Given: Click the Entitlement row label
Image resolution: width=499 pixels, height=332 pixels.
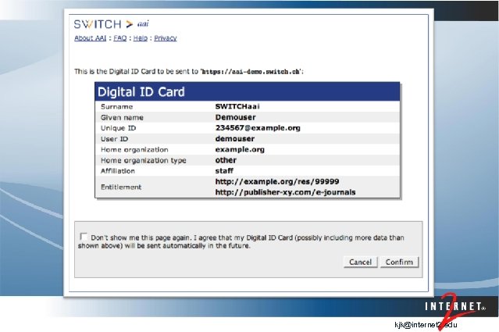Looking at the screenshot, I should point(121,187).
